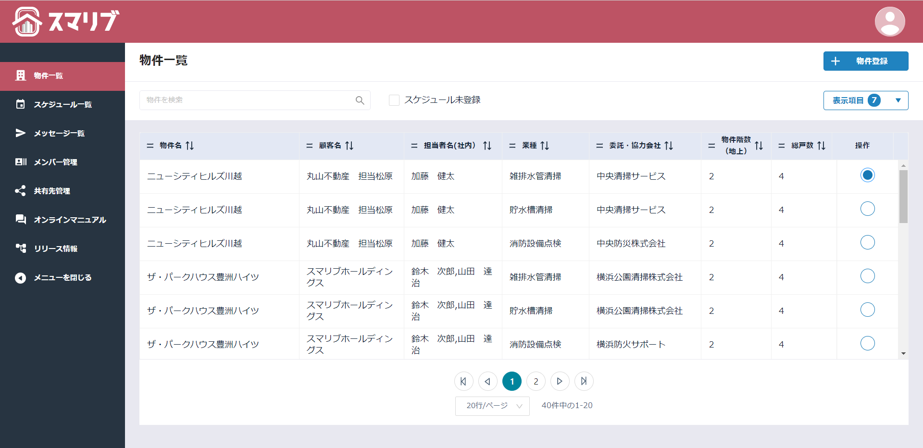Go to last page icon
This screenshot has width=923, height=448.
coord(584,381)
